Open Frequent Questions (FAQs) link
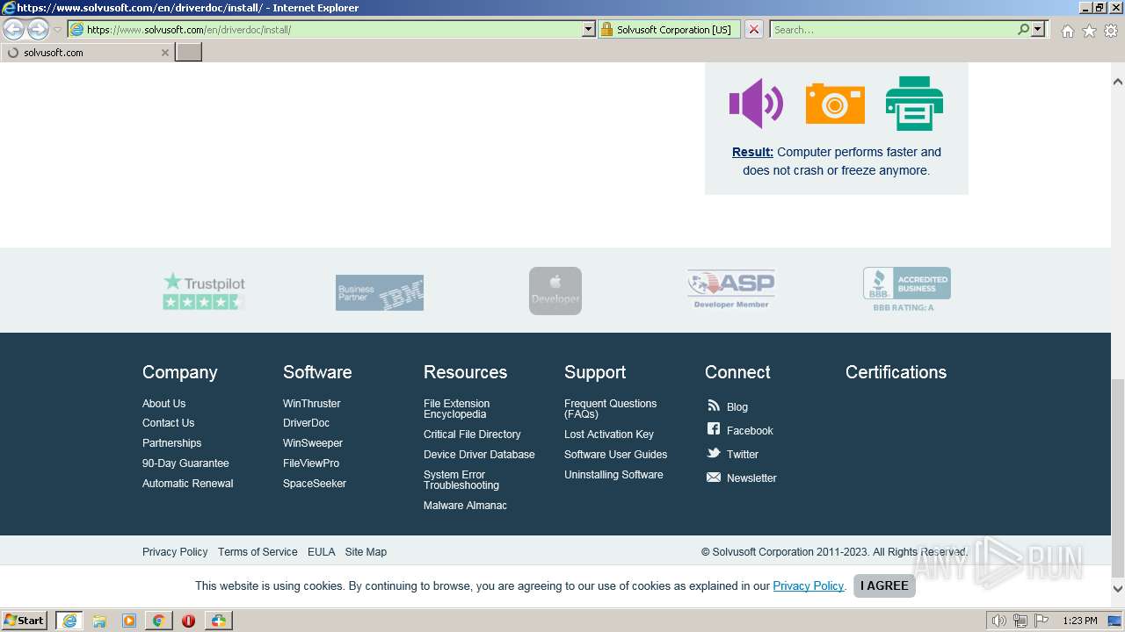 pos(611,409)
